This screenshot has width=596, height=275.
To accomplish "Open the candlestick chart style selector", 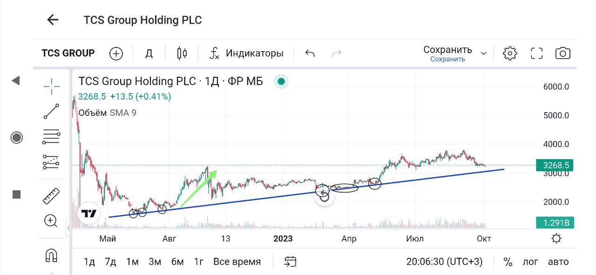I will click(182, 53).
